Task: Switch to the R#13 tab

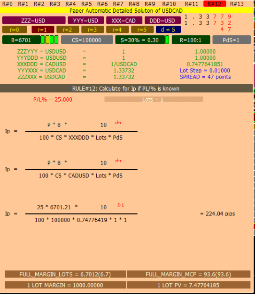Action: (x=237, y=4)
